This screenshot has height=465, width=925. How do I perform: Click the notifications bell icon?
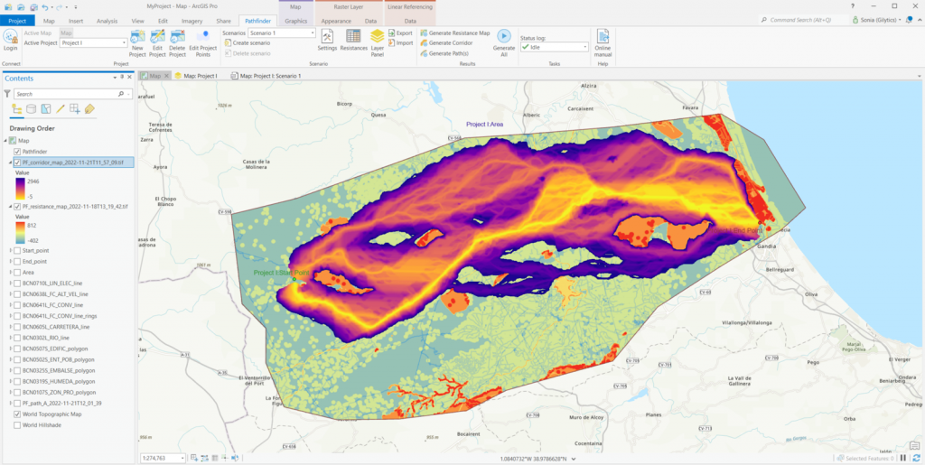909,20
